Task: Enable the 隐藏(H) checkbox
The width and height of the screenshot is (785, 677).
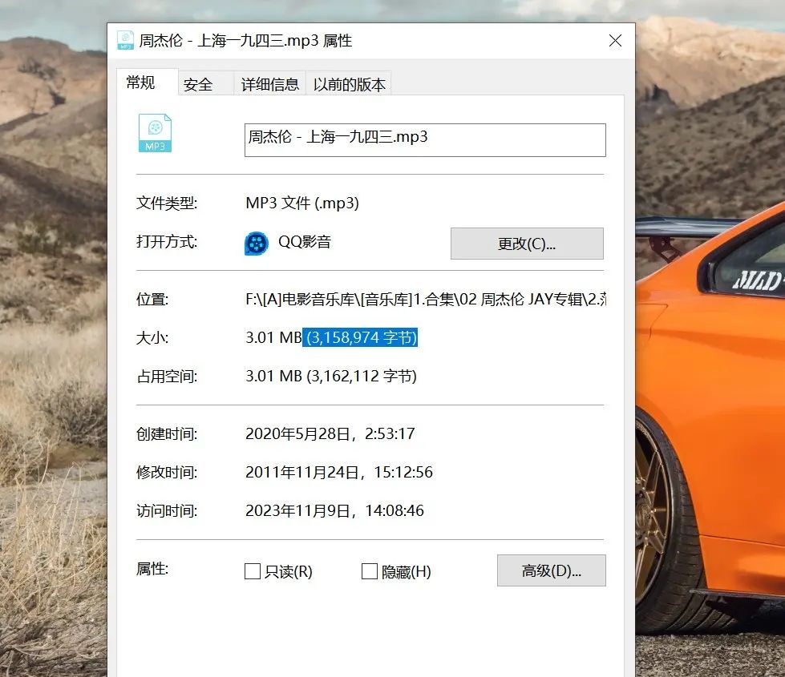Action: (x=370, y=571)
